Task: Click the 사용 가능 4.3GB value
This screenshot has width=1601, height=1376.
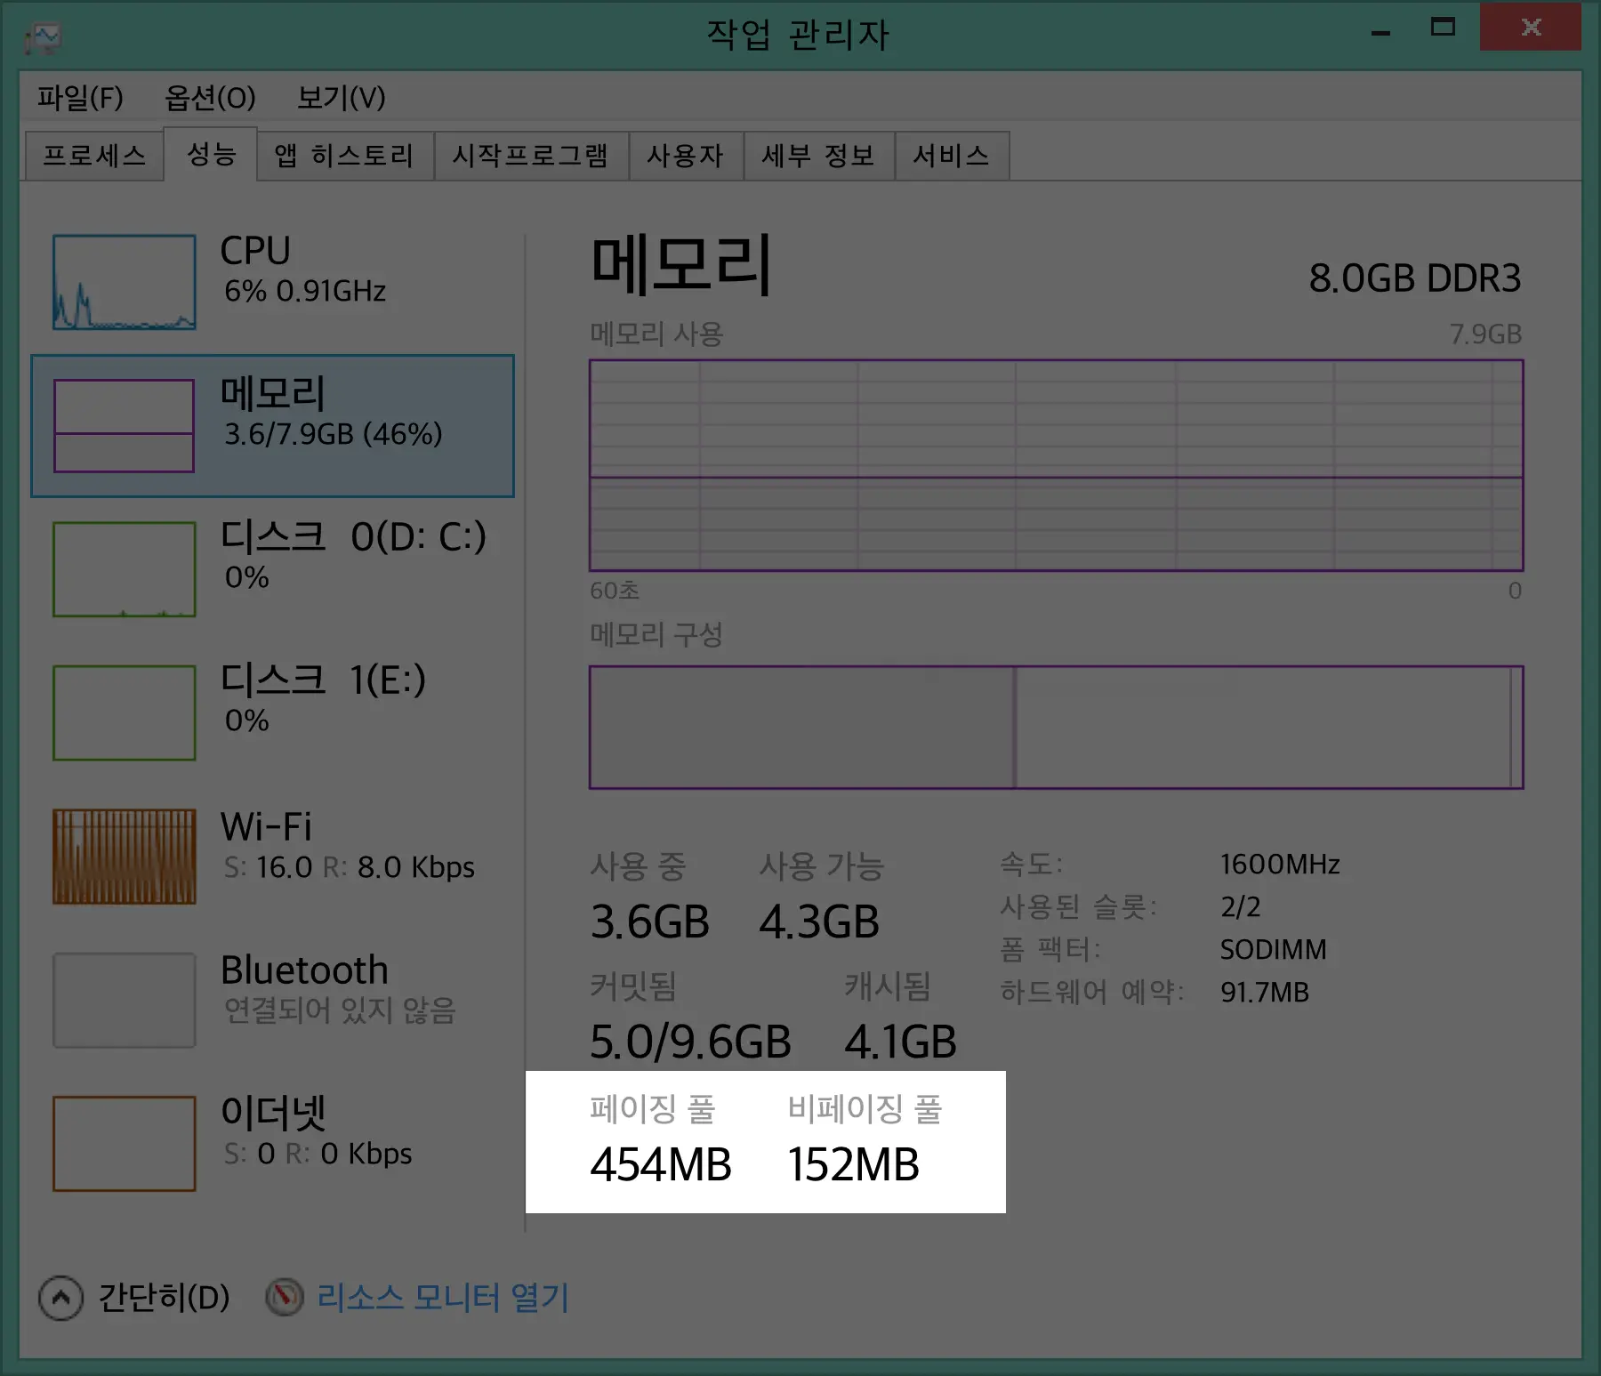Action: 819,921
